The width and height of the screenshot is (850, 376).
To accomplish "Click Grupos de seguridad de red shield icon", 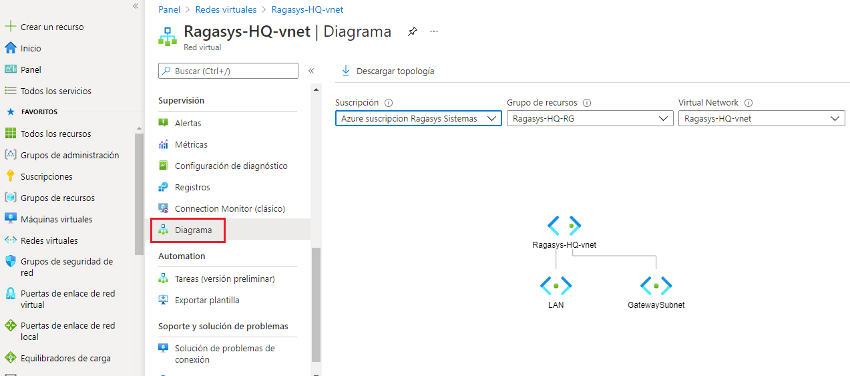I will point(10,262).
